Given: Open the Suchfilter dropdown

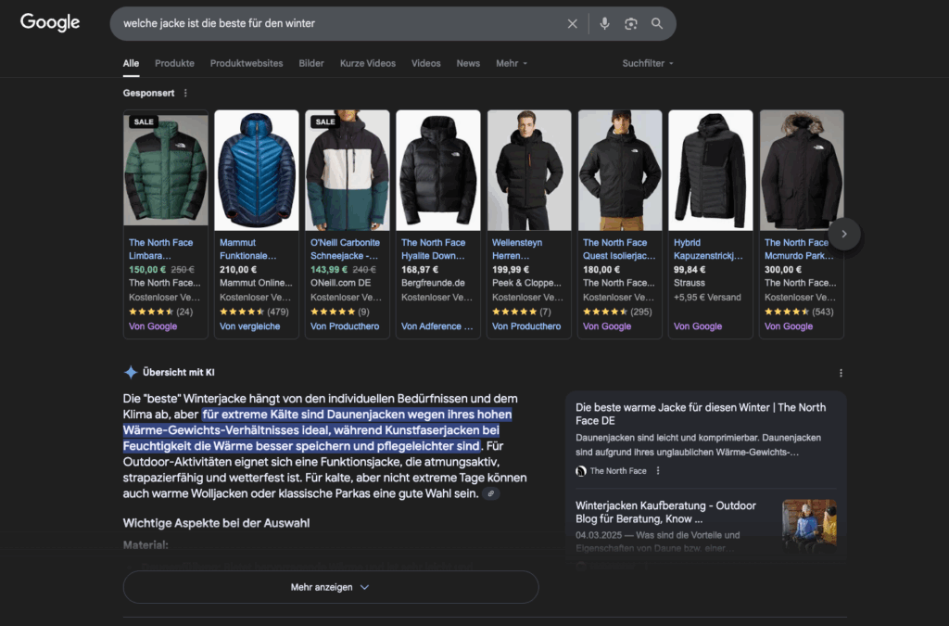Looking at the screenshot, I should click(x=648, y=63).
